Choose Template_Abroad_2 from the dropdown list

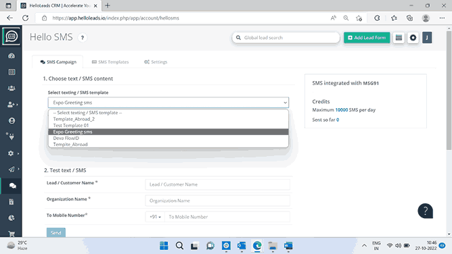tap(168, 119)
